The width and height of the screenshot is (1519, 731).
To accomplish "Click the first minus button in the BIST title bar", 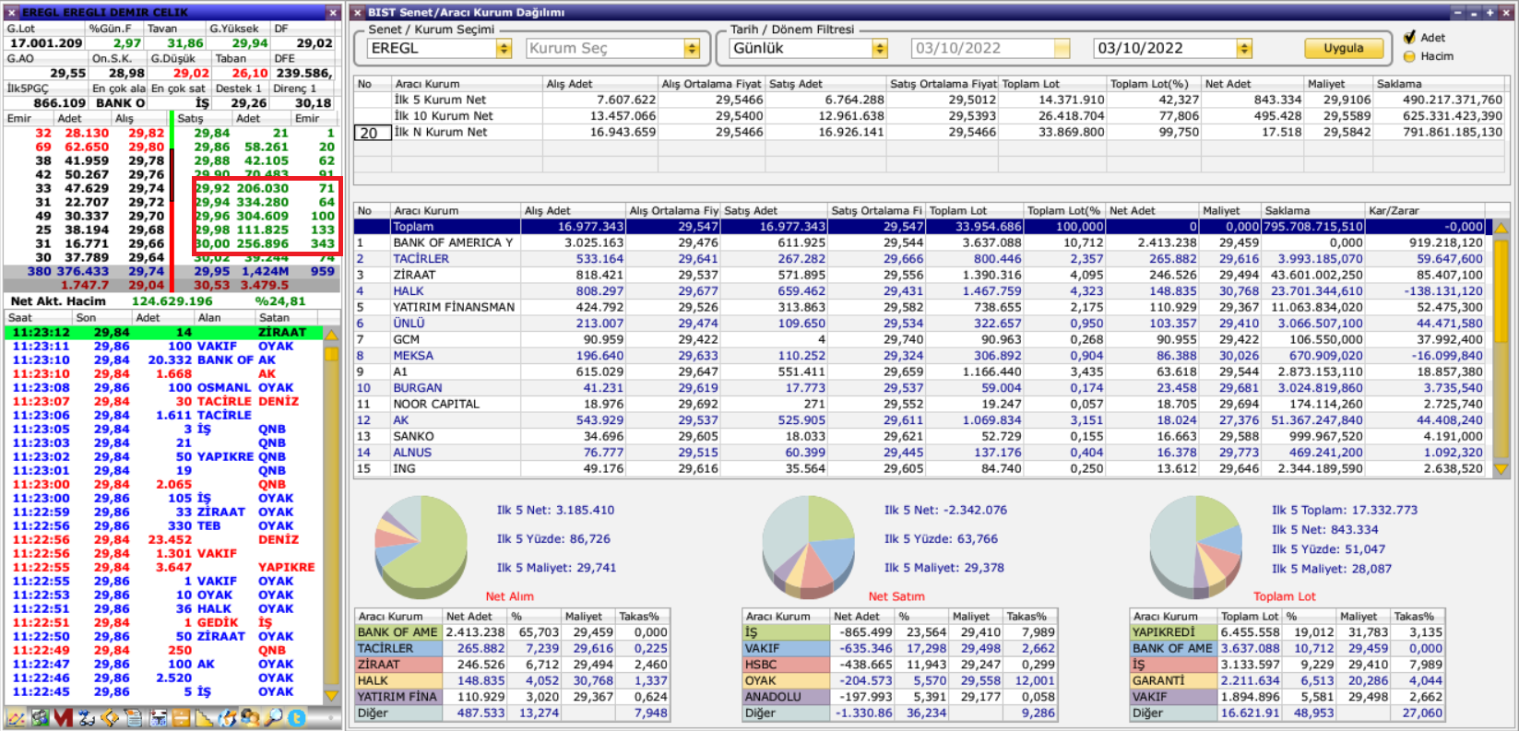I will pos(1458,13).
